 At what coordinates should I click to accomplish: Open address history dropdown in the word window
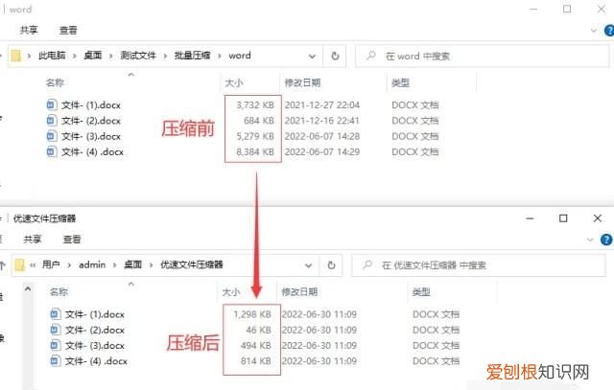tap(312, 57)
